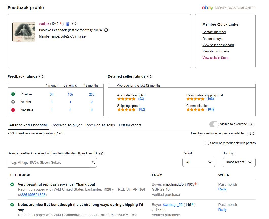Click the info icon next to Positive Feedback percentage
The width and height of the screenshot is (269, 219).
click(x=106, y=30)
